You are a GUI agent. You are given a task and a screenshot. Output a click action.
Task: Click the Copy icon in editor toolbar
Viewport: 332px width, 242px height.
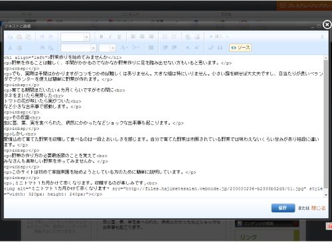click(10, 37)
